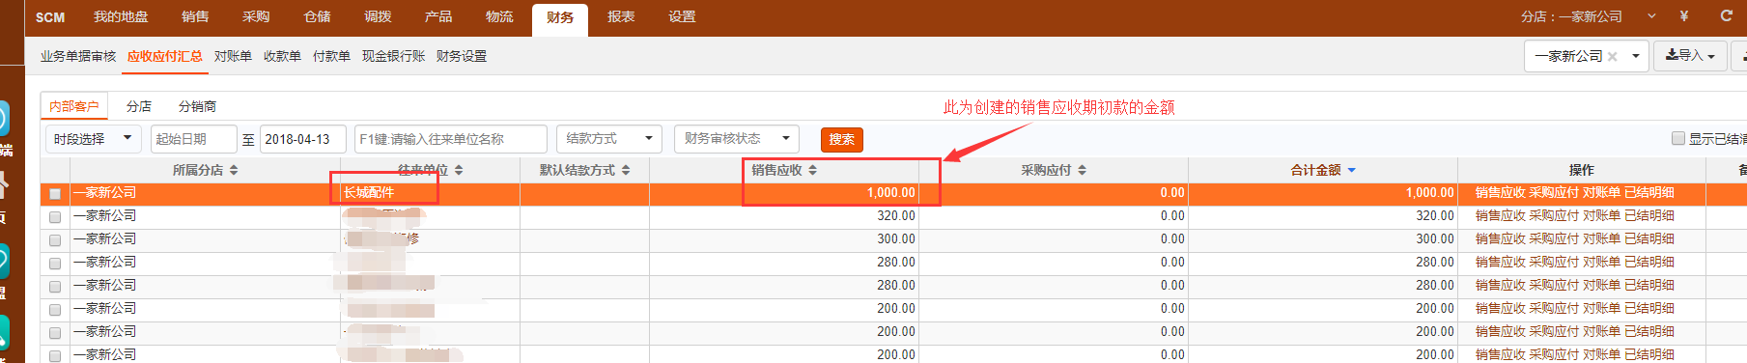Click the 操作 column header
The width and height of the screenshot is (1747, 363).
click(1582, 170)
